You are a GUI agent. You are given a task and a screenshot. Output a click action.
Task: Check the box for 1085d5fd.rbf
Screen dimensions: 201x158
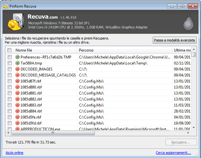click(10, 123)
